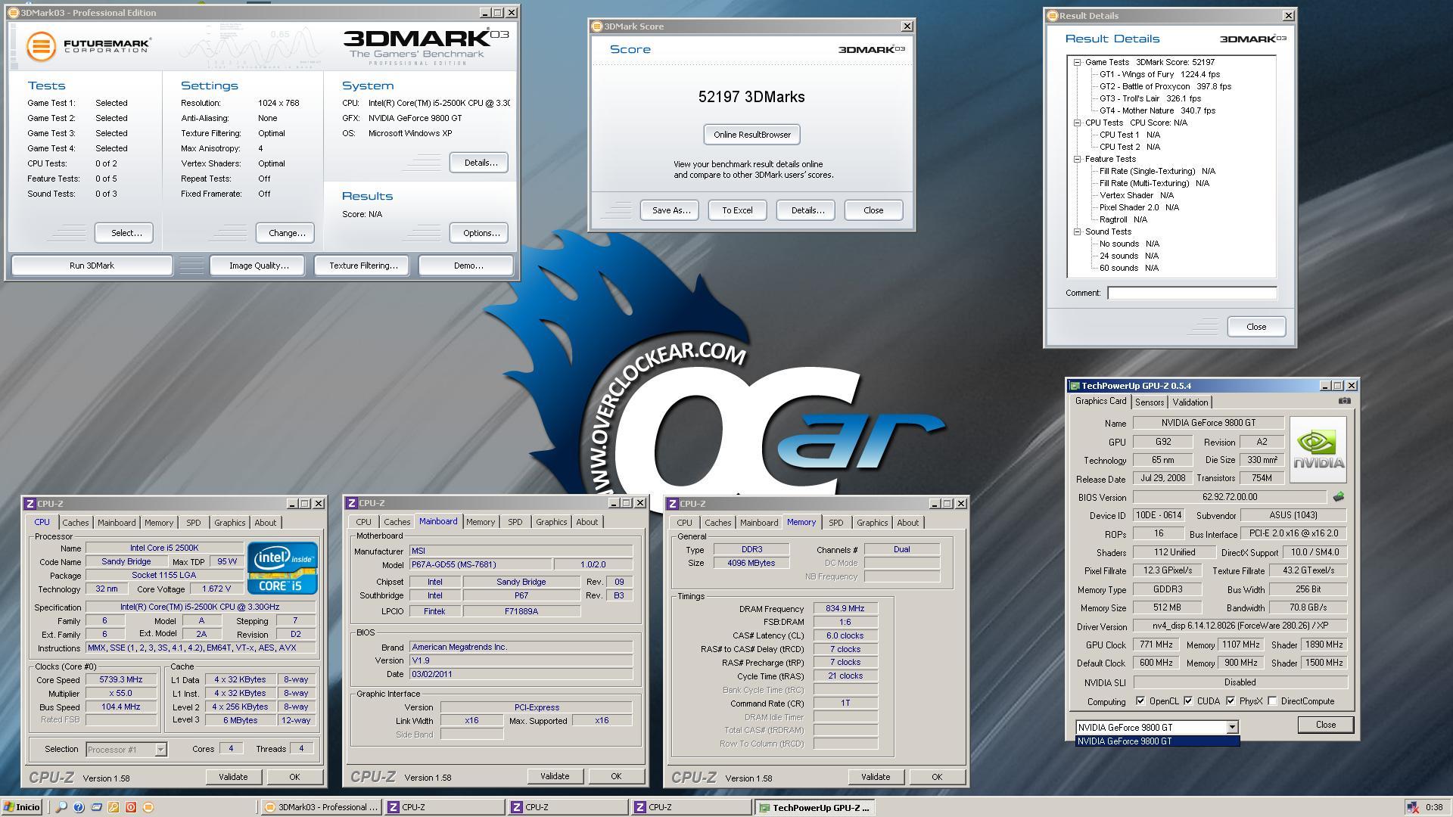Click the NVIDIA logo in GPU-Z
The width and height of the screenshot is (1453, 817).
coord(1318,449)
